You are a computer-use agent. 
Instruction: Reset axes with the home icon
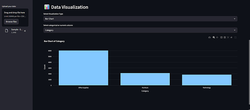(x=231, y=37)
